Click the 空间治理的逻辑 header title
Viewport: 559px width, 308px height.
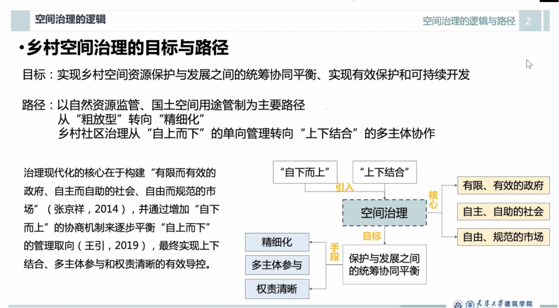(70, 19)
